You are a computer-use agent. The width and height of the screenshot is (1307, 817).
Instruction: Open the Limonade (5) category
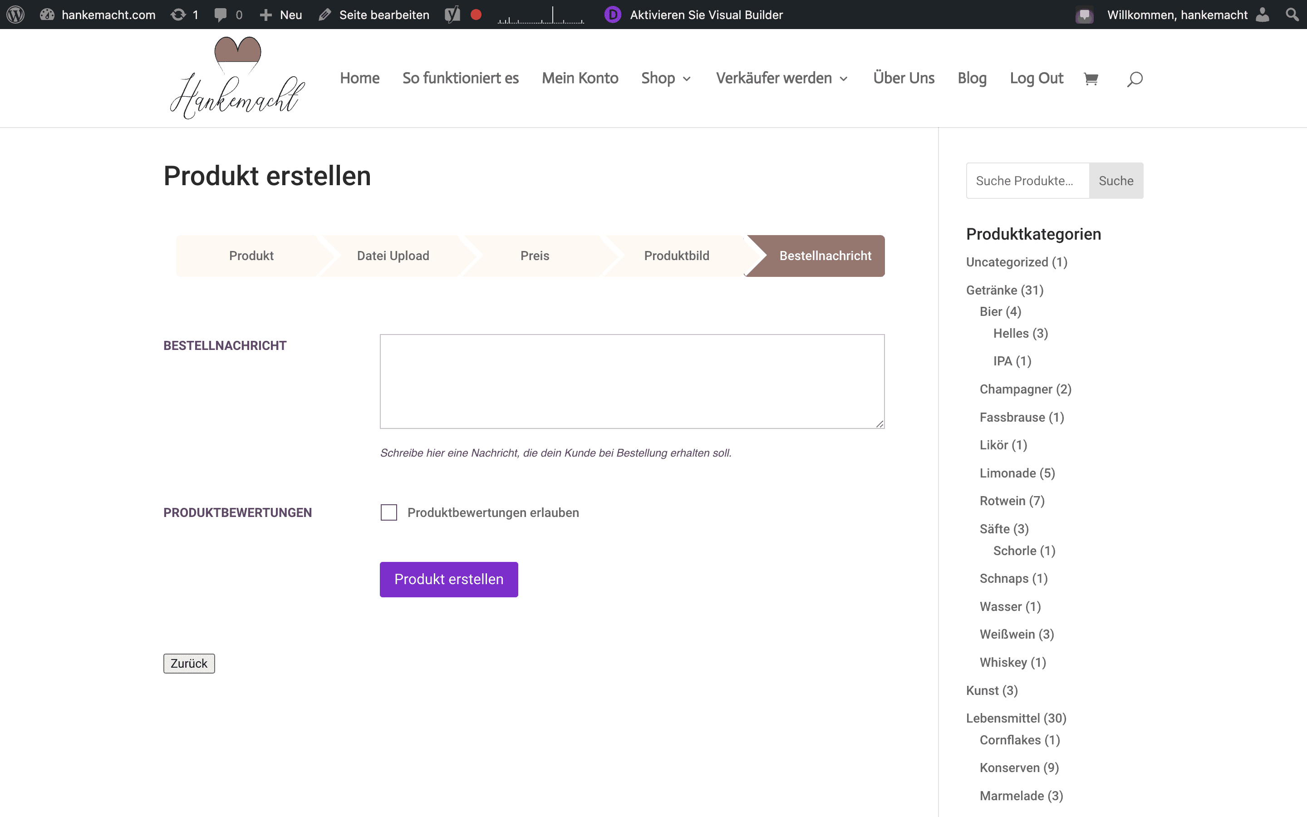coord(1017,473)
